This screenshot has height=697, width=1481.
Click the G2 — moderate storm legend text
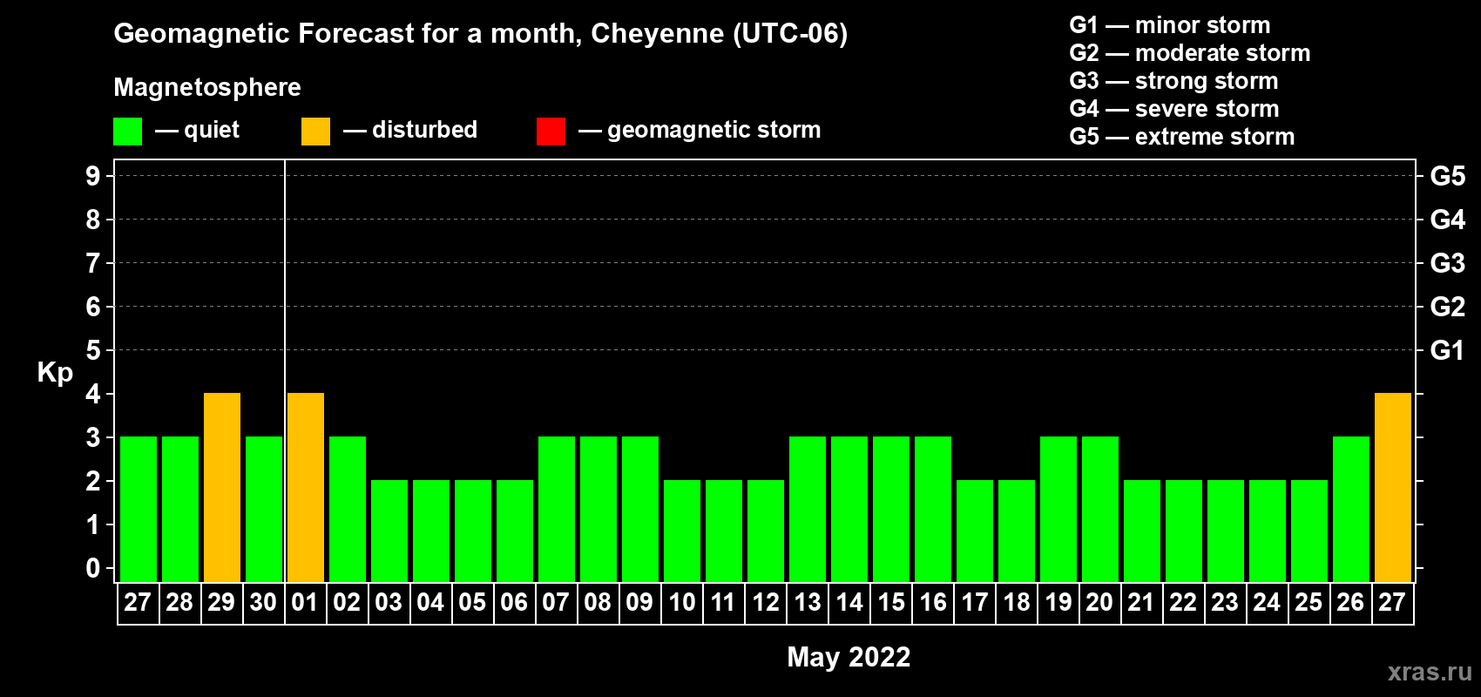(x=1190, y=53)
